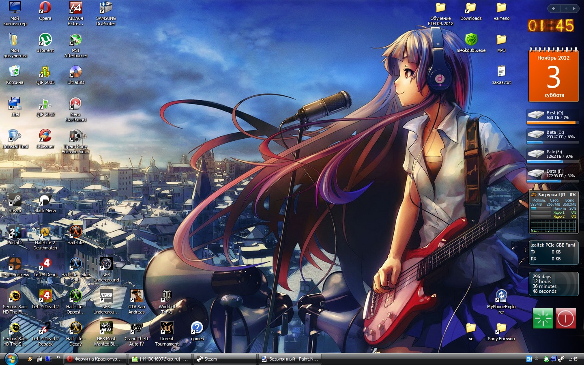Open the UltraISO desktop icon
Image resolution: width=584 pixels, height=365 pixels.
click(x=75, y=75)
